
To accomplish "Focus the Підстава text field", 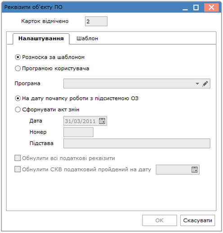I will 137,143.
